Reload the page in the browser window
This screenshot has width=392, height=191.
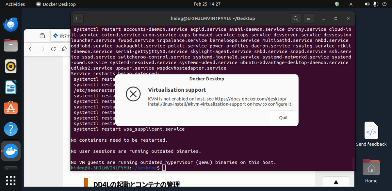coord(53,49)
